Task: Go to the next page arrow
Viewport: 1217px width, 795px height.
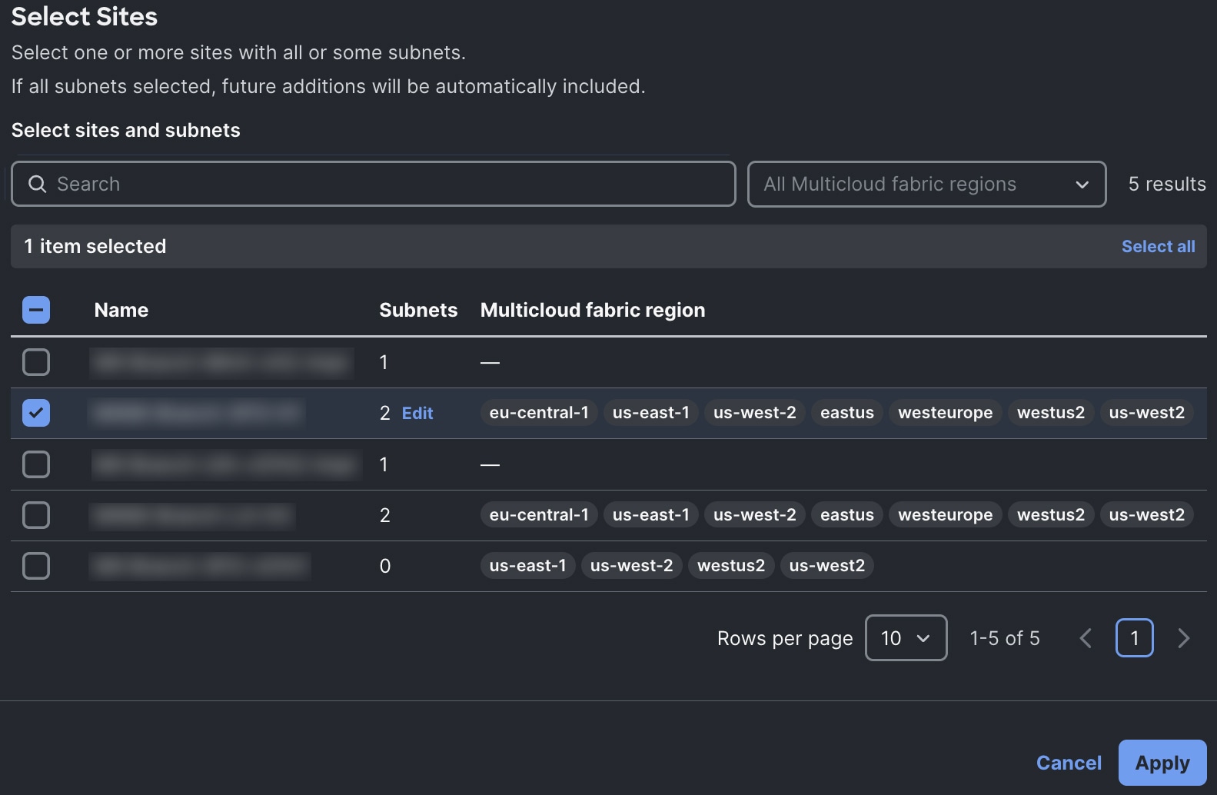Action: (1184, 638)
